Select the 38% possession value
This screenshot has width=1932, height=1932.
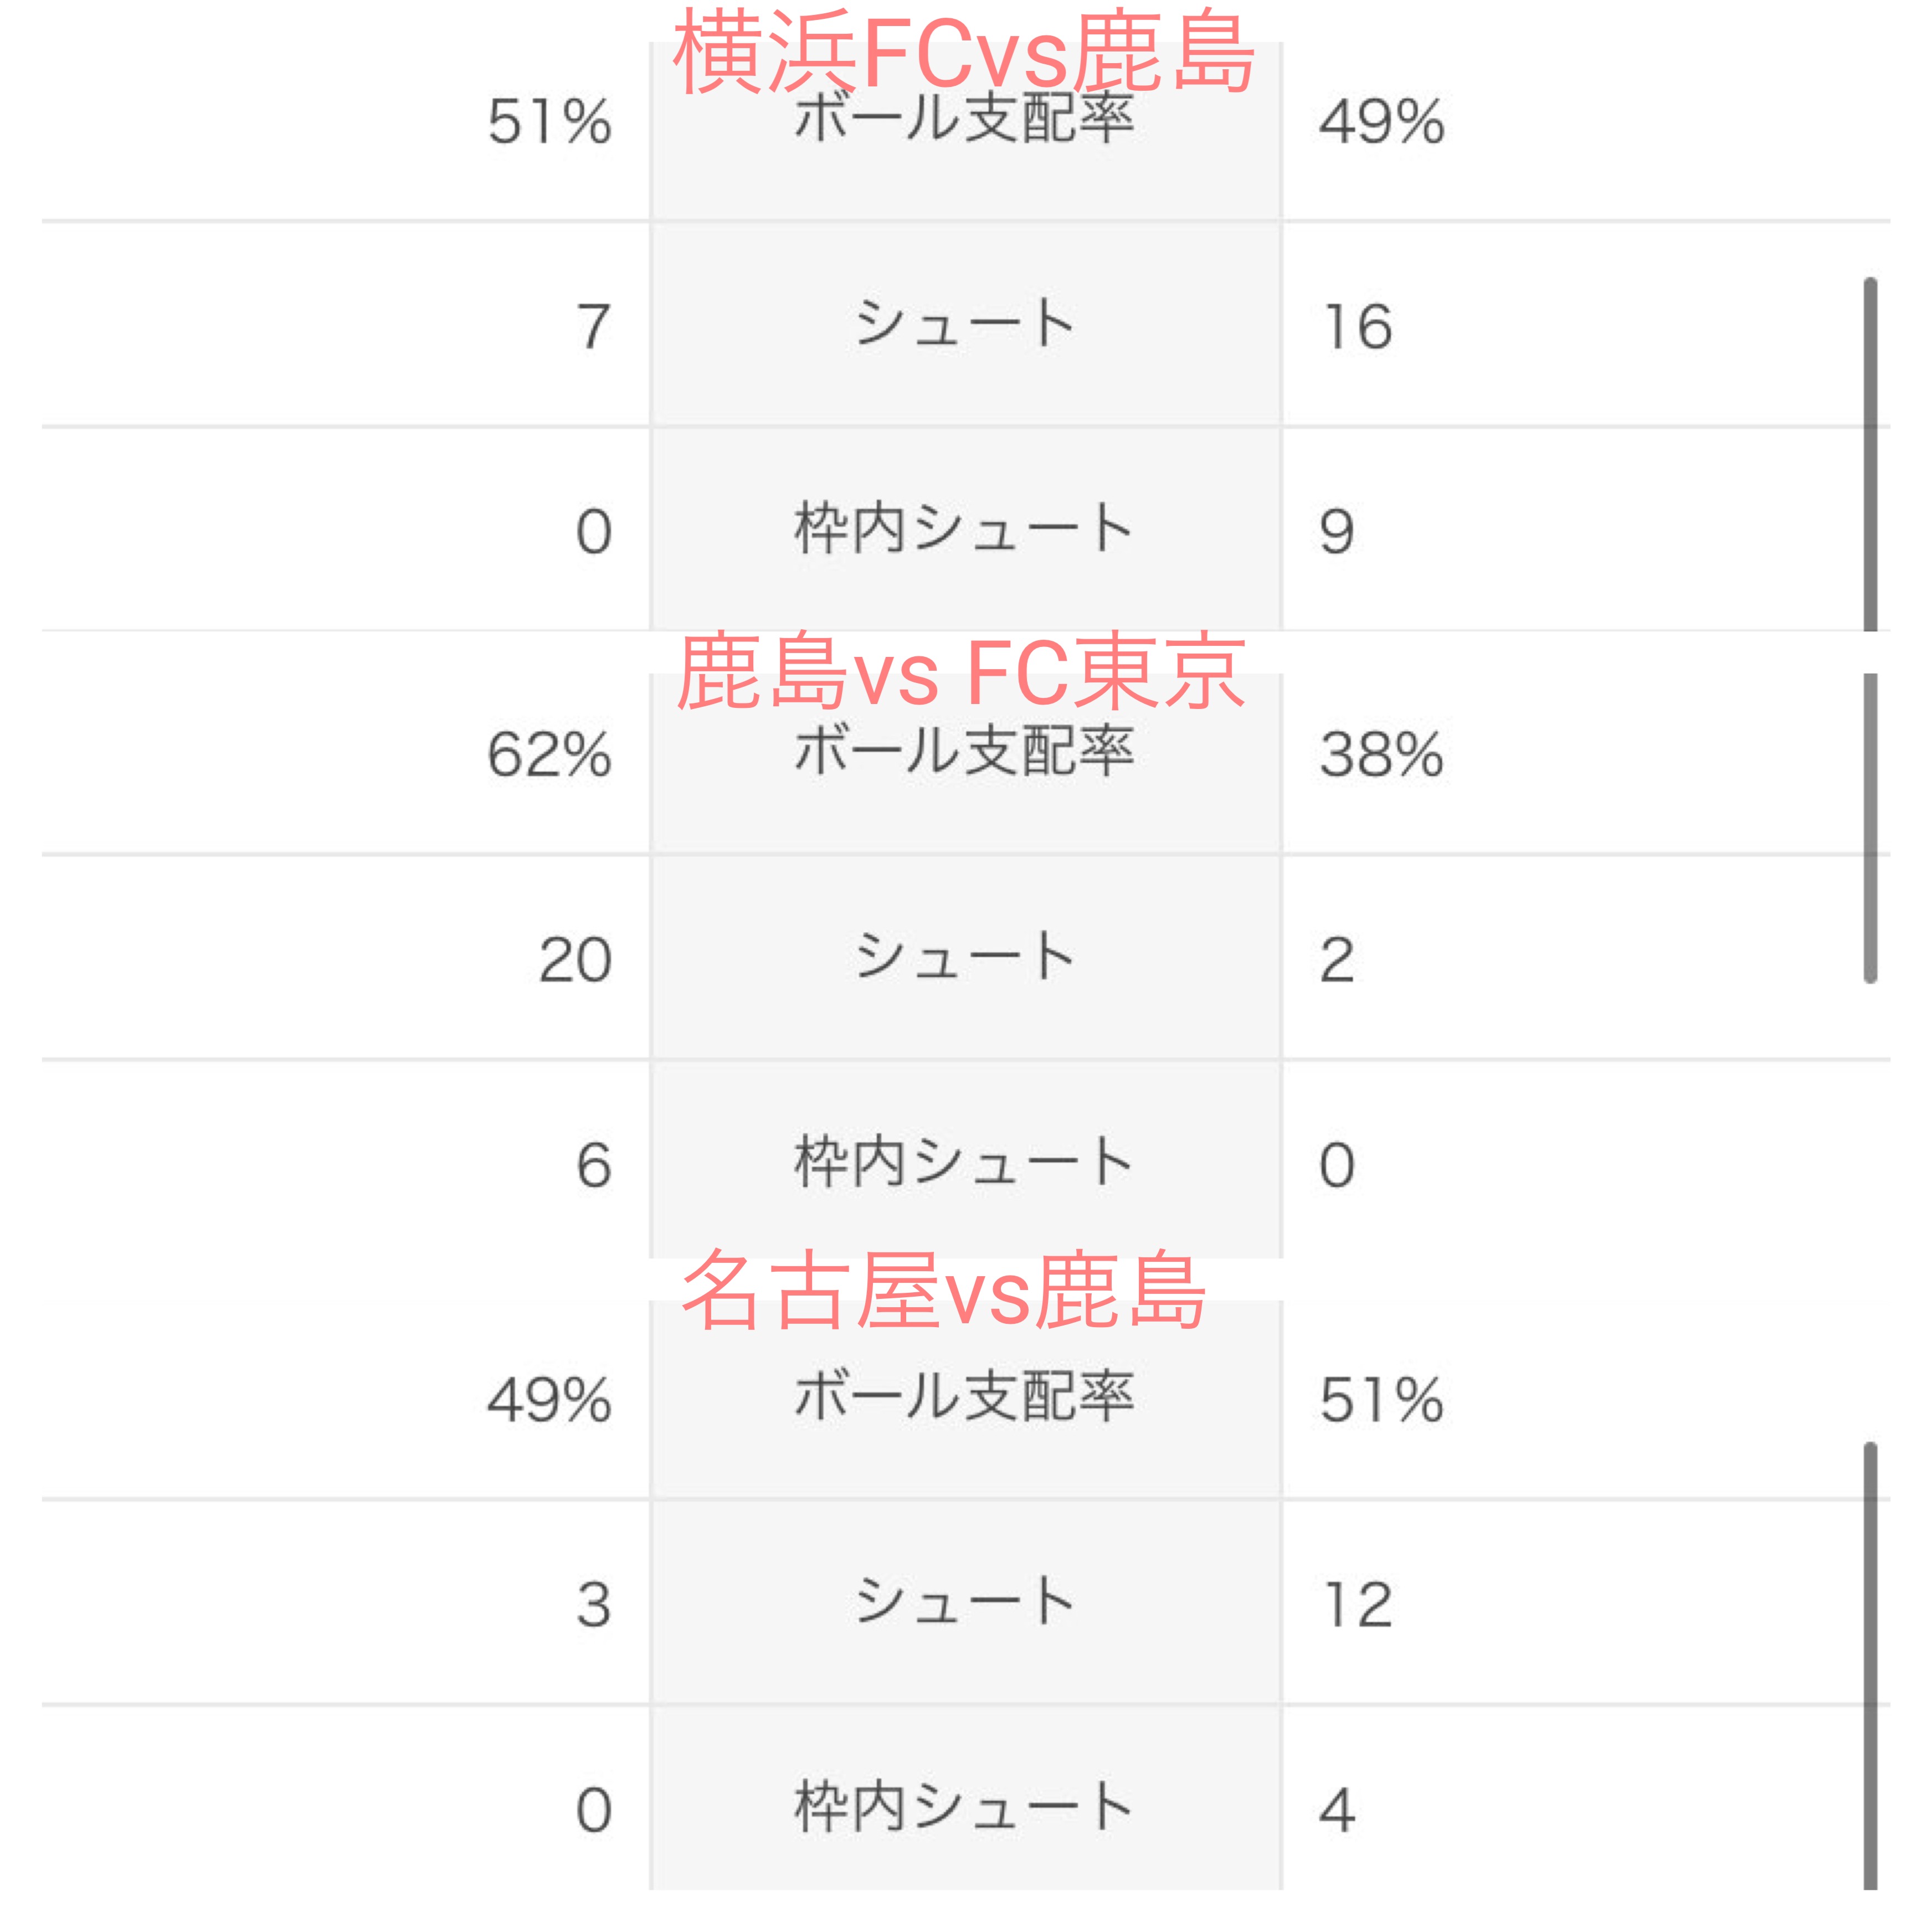(x=1381, y=755)
